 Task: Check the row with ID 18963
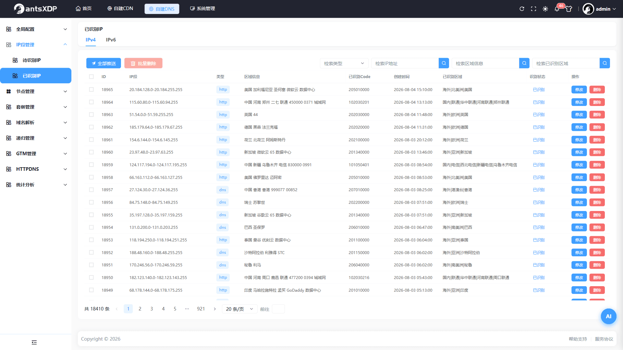click(x=91, y=114)
